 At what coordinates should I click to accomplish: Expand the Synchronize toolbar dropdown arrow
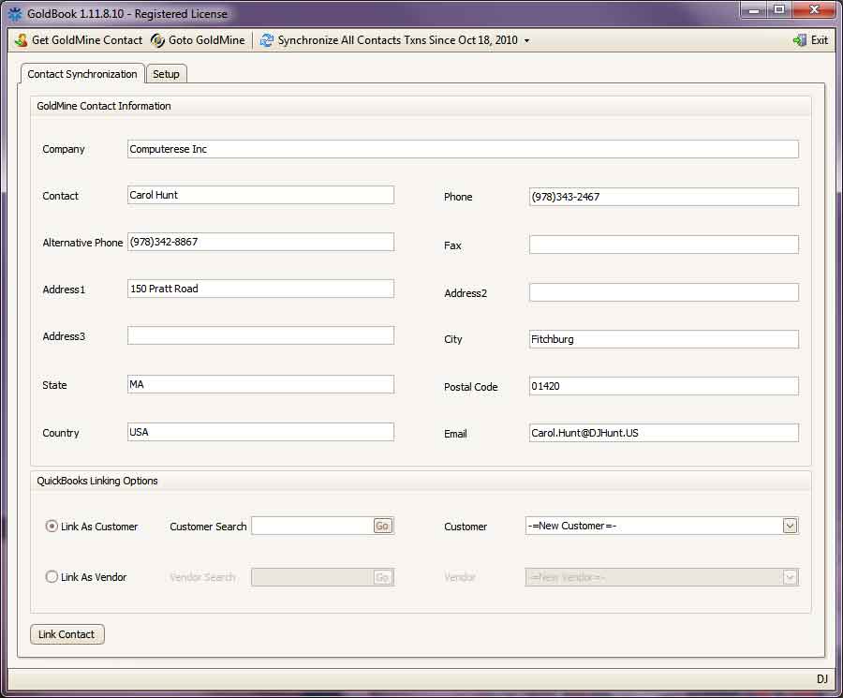[526, 41]
